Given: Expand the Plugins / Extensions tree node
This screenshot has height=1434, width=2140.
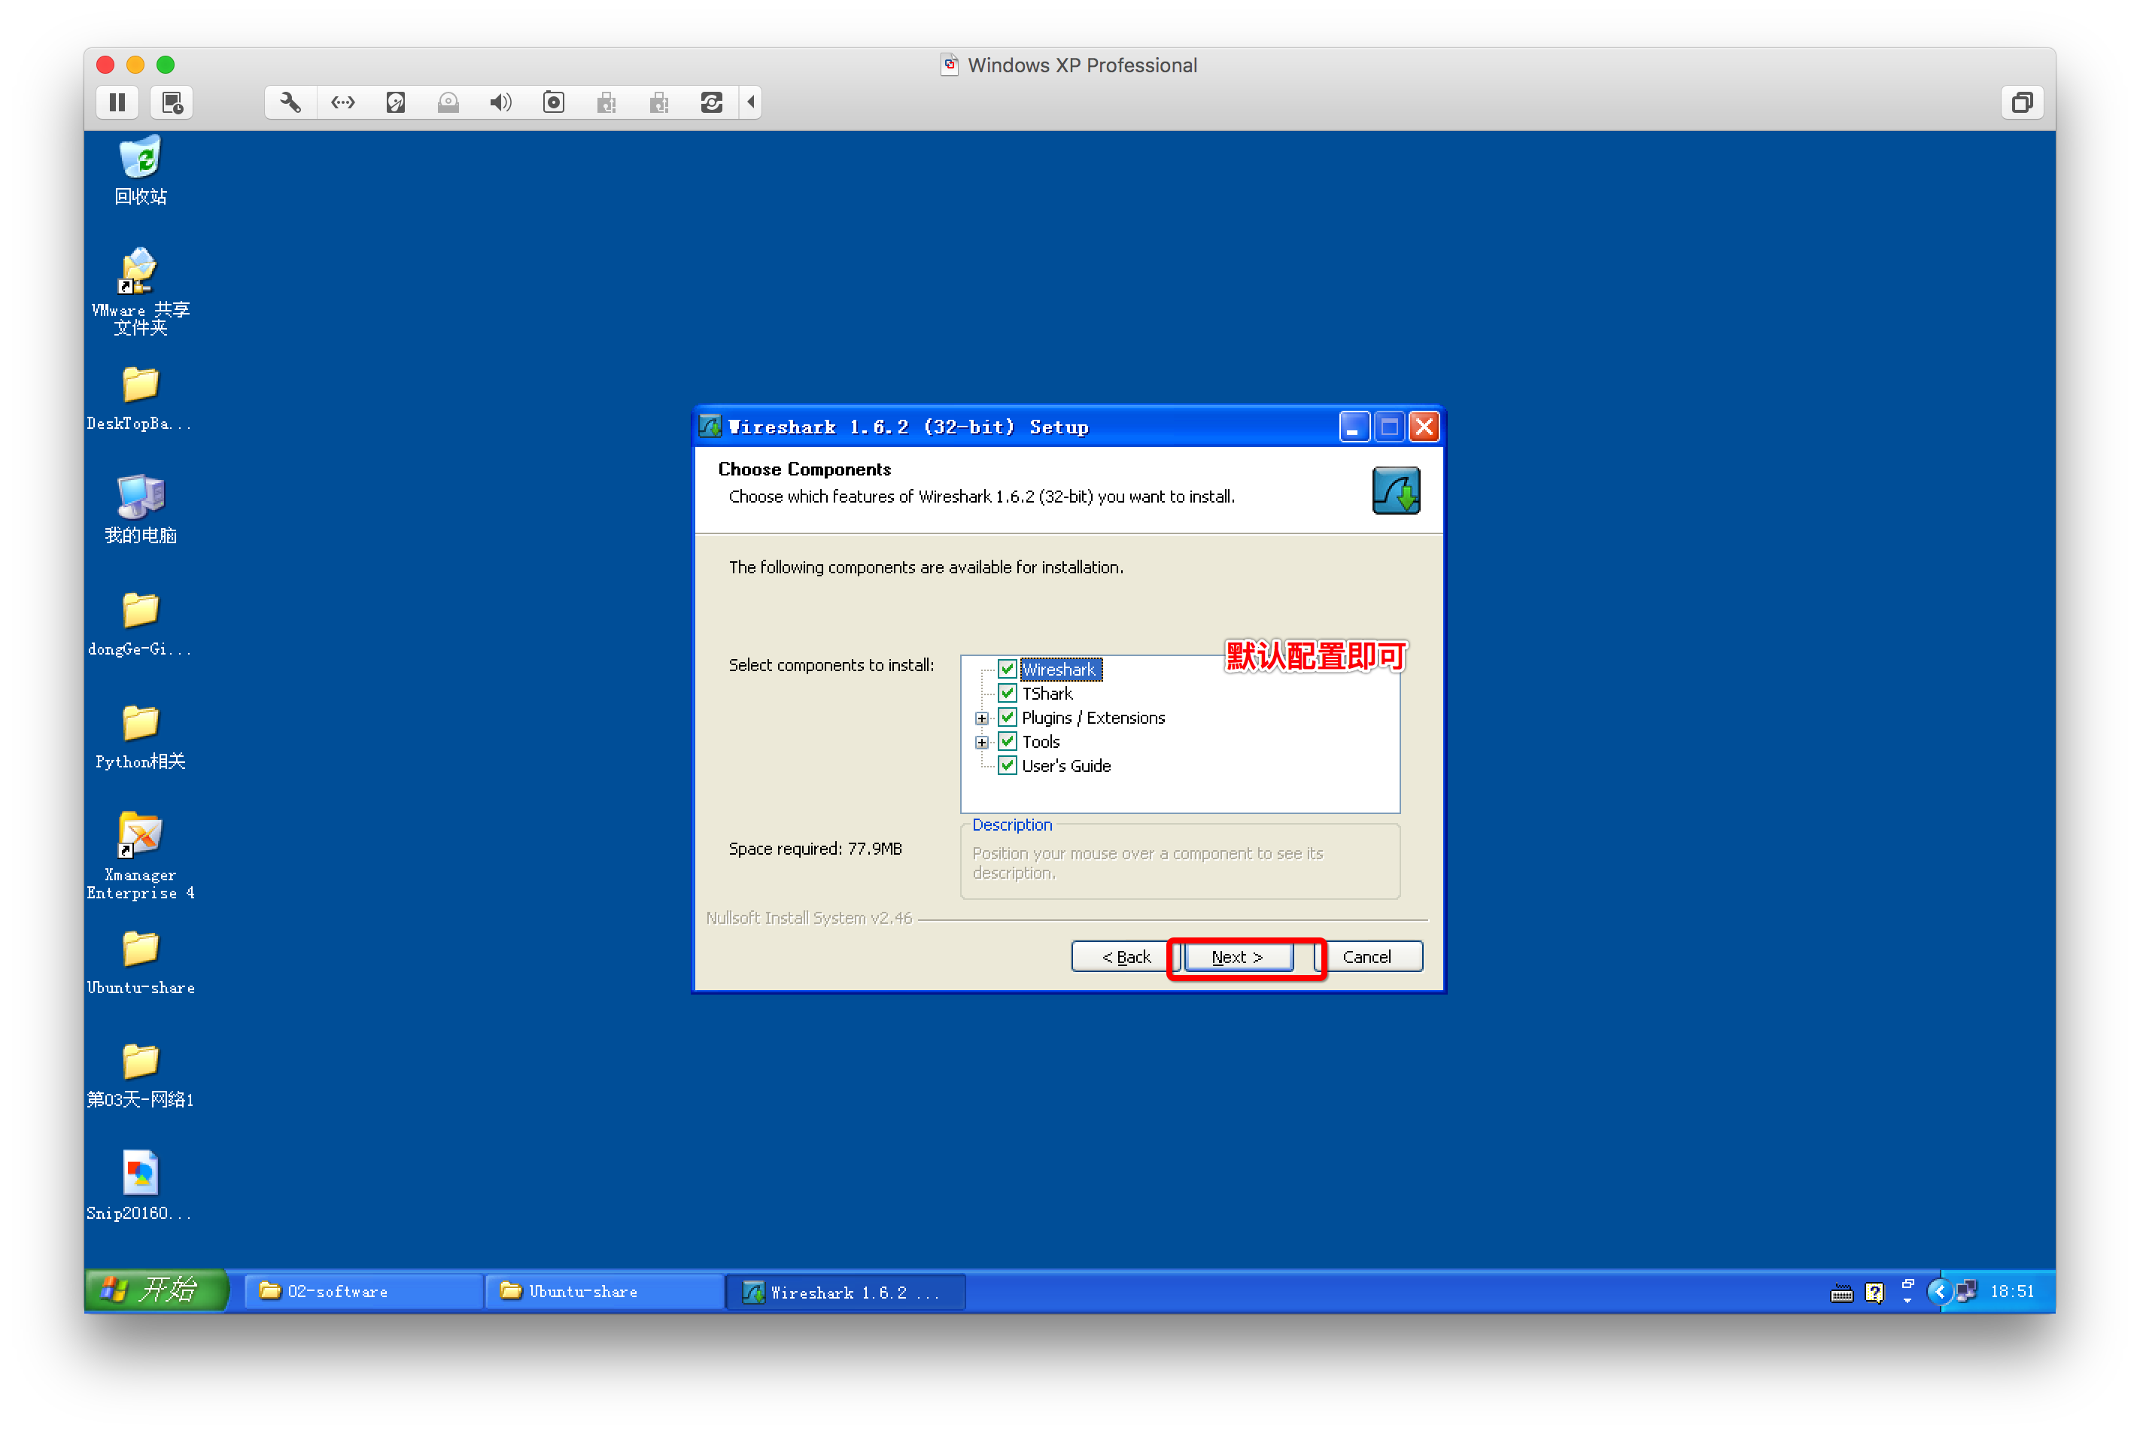Looking at the screenshot, I should click(x=981, y=718).
